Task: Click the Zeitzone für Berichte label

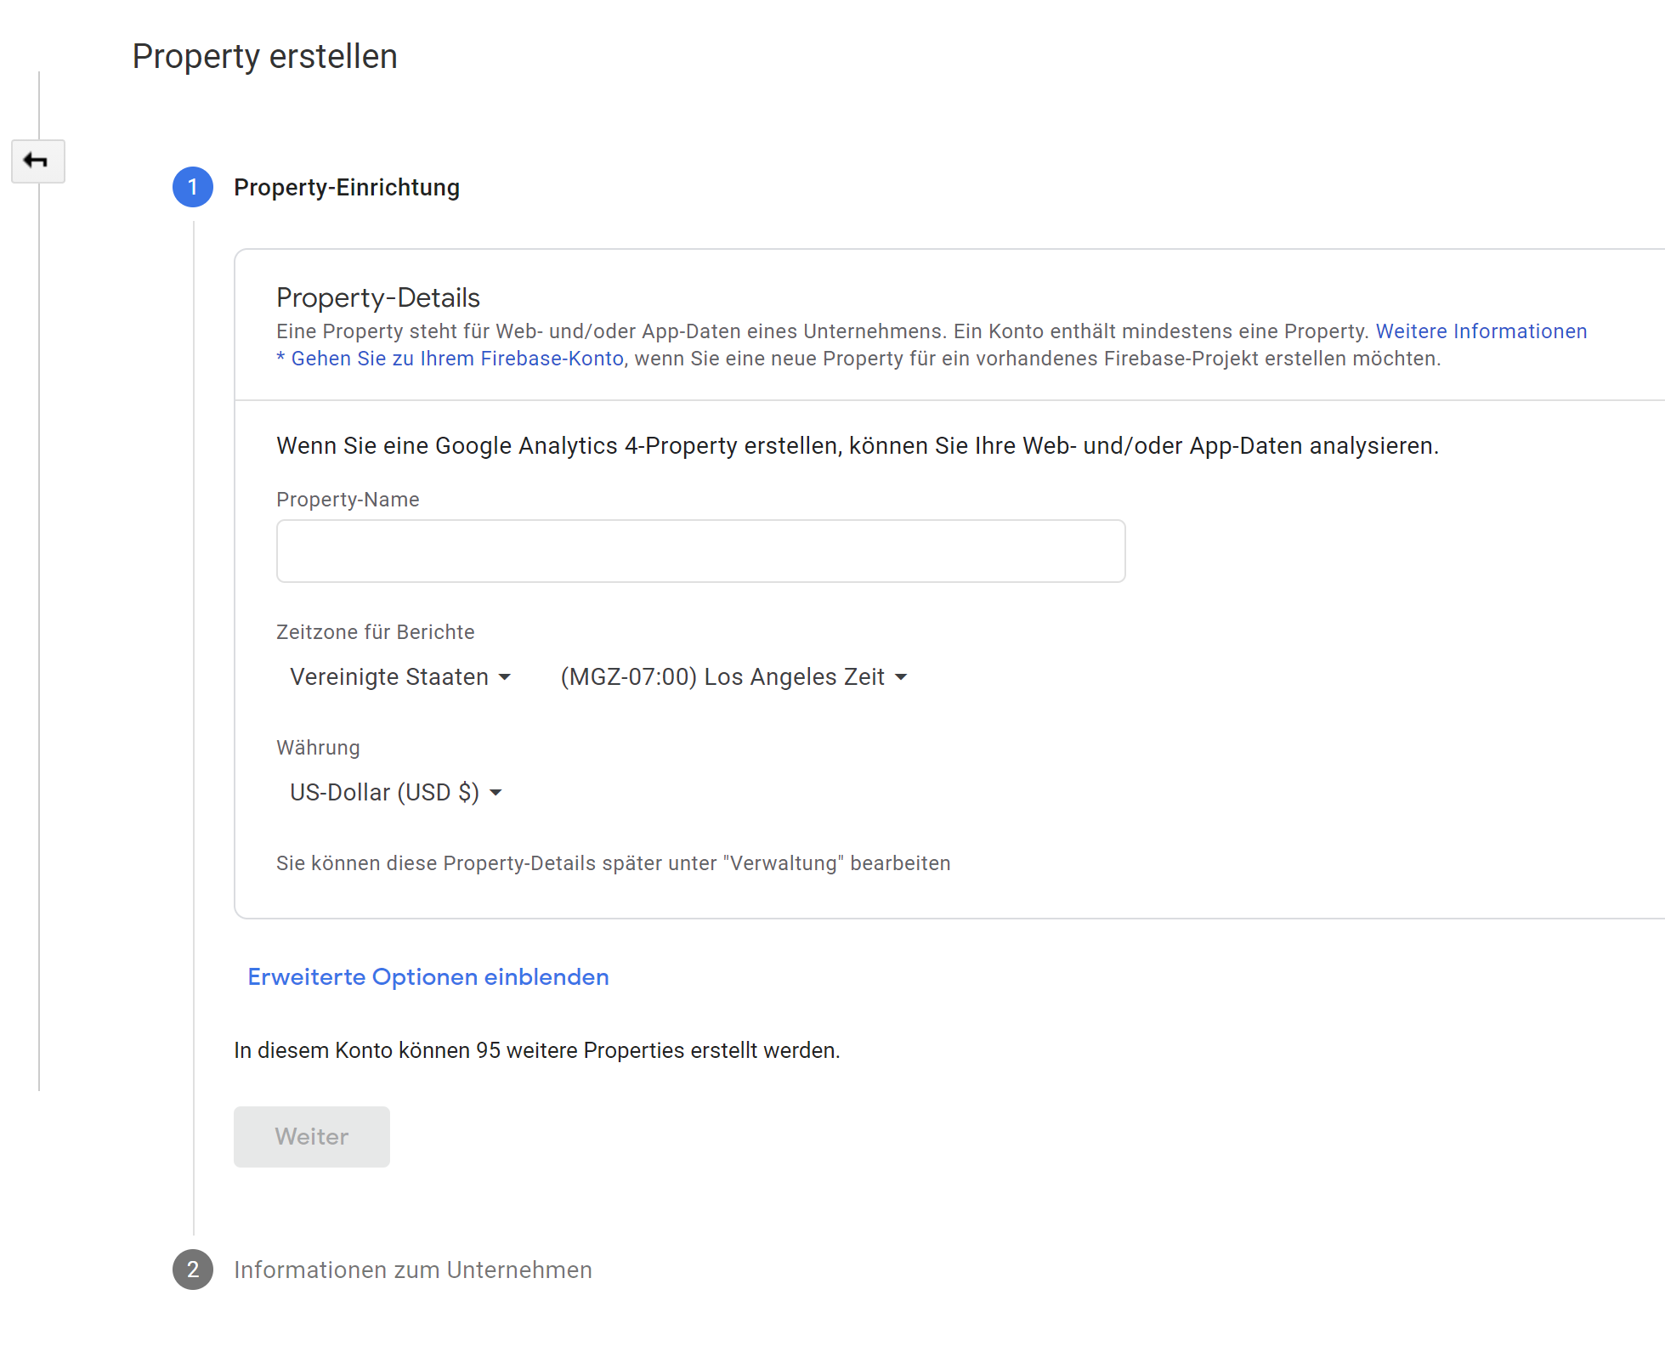Action: pyautogui.click(x=375, y=632)
